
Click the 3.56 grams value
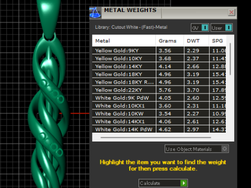(x=165, y=51)
